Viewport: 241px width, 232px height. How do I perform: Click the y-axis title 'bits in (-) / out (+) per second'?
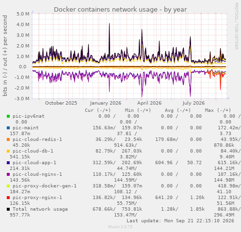(x=5, y=56)
